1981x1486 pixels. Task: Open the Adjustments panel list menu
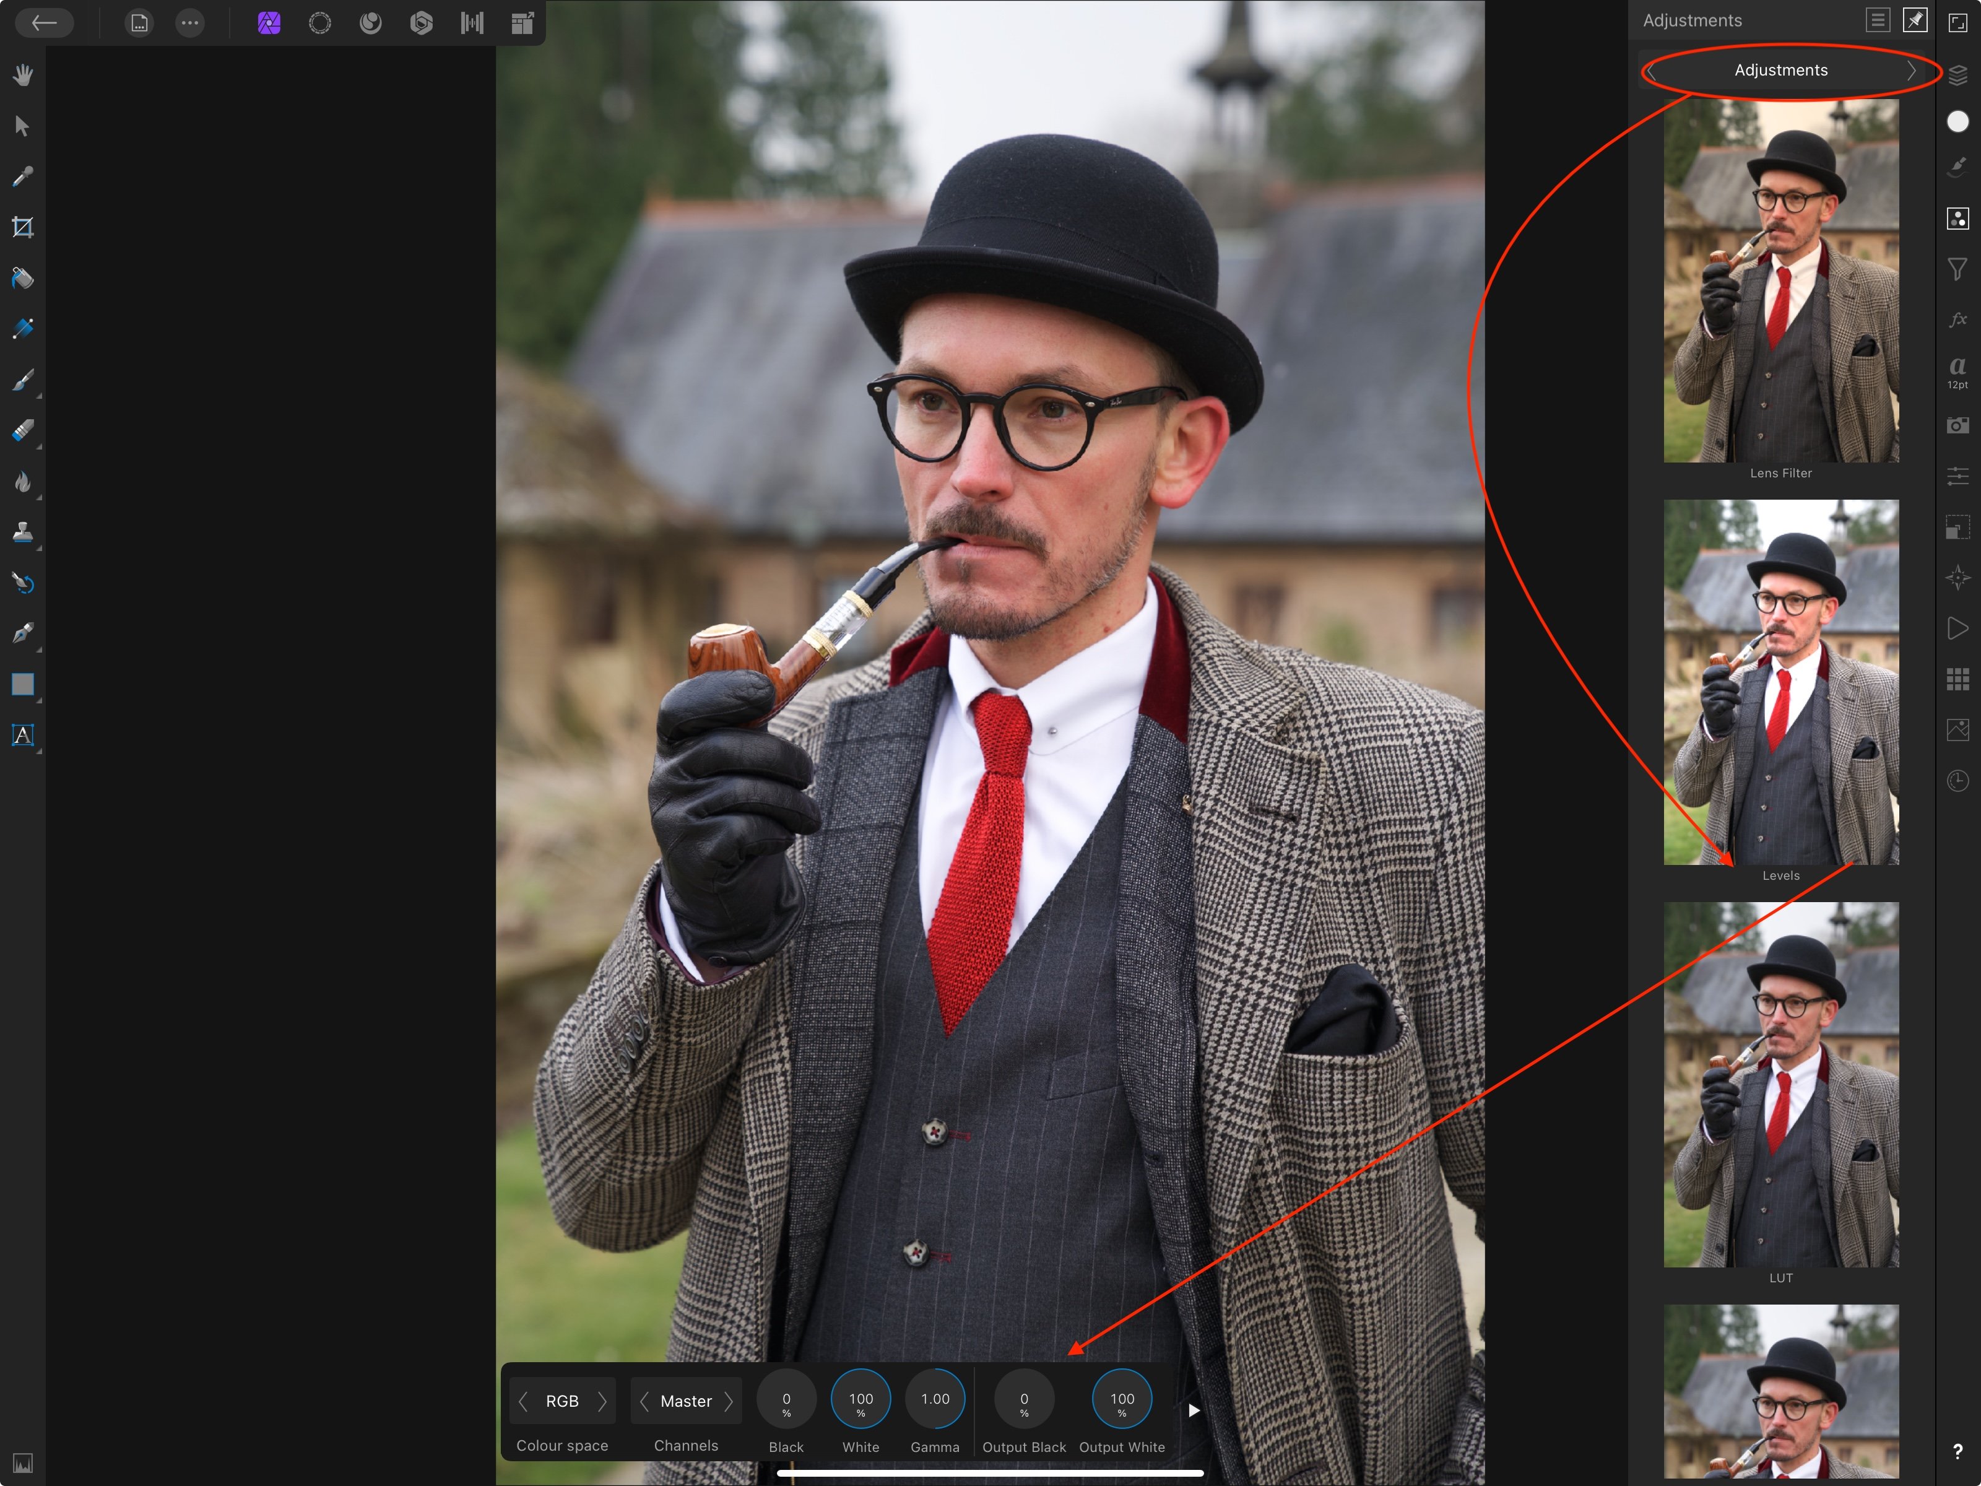point(1878,20)
